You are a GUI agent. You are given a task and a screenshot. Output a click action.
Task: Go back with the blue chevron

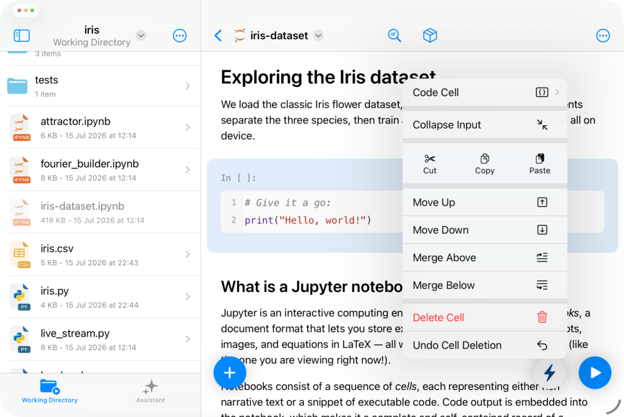218,36
